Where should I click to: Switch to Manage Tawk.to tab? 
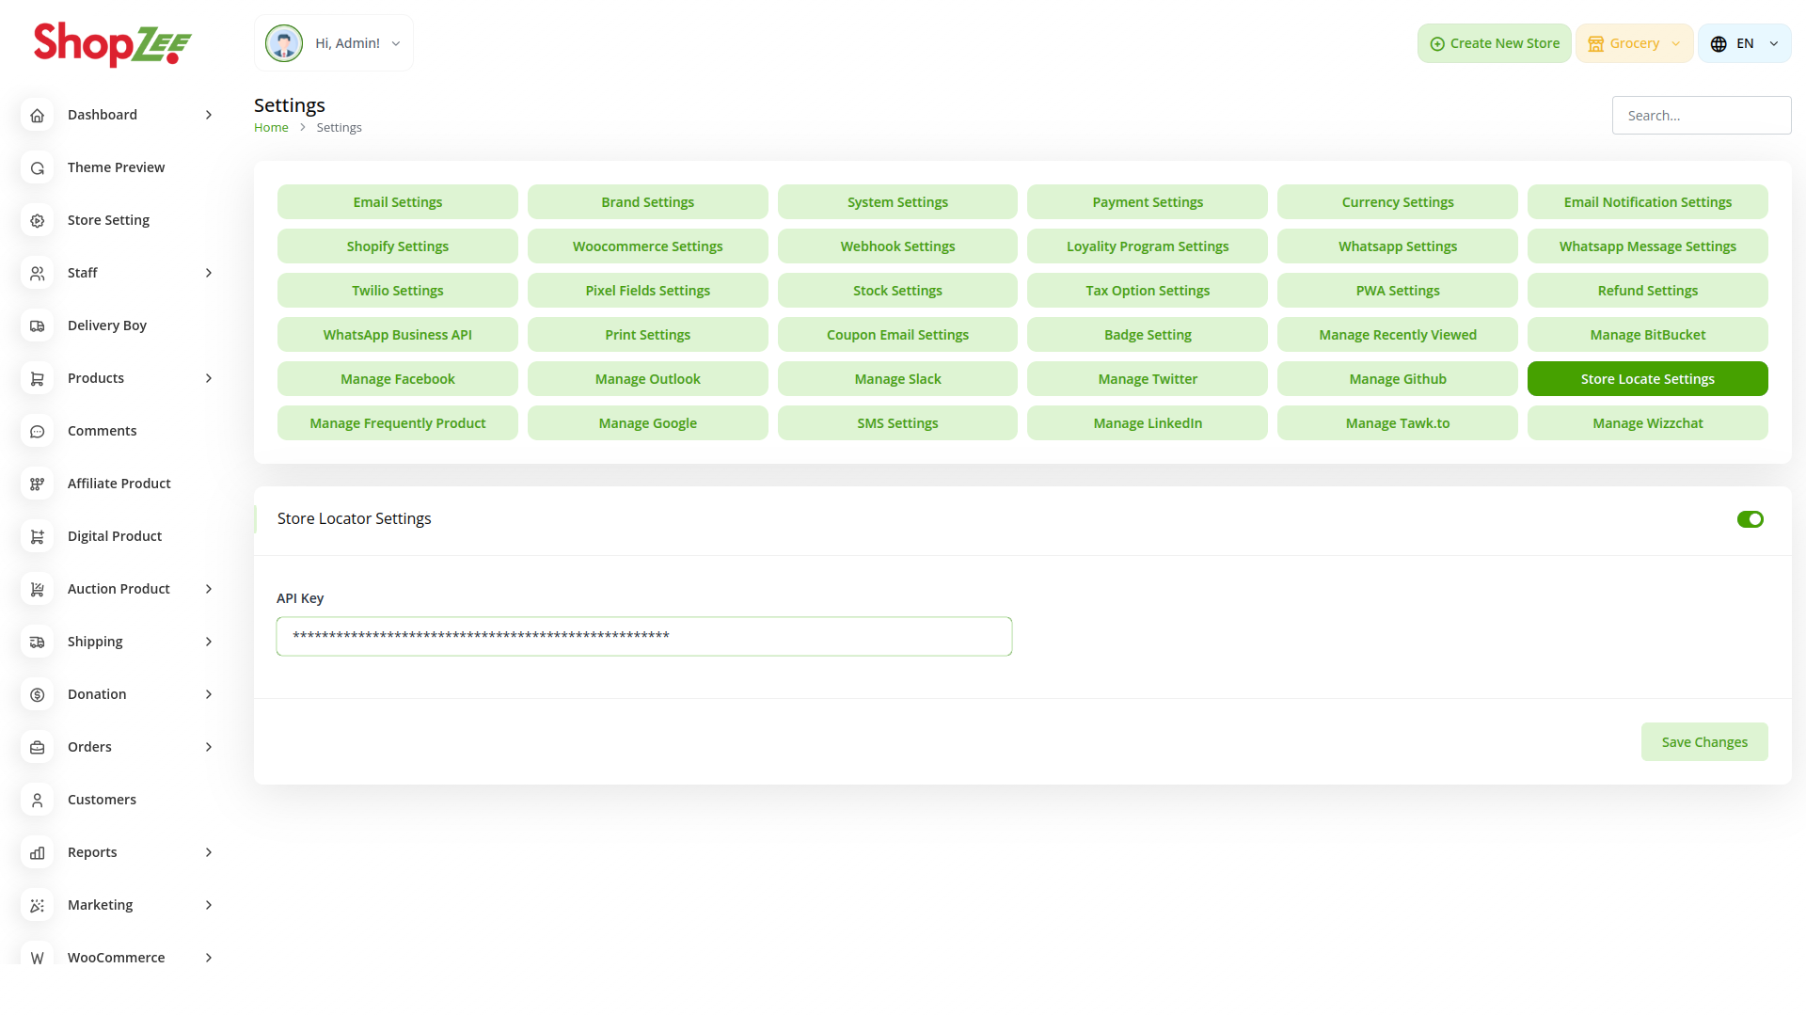click(1397, 423)
